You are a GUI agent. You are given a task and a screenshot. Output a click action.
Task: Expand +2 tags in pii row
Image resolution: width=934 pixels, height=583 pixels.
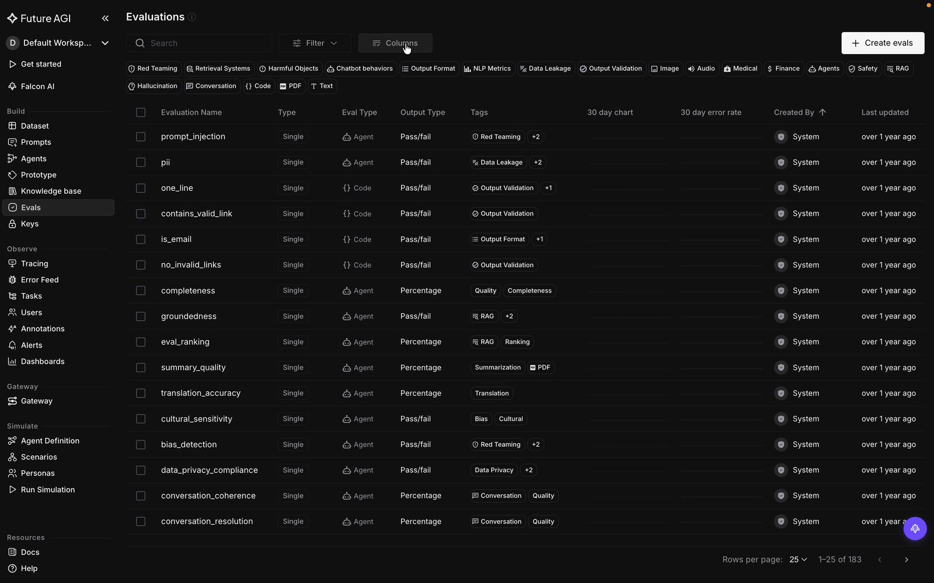tap(538, 163)
